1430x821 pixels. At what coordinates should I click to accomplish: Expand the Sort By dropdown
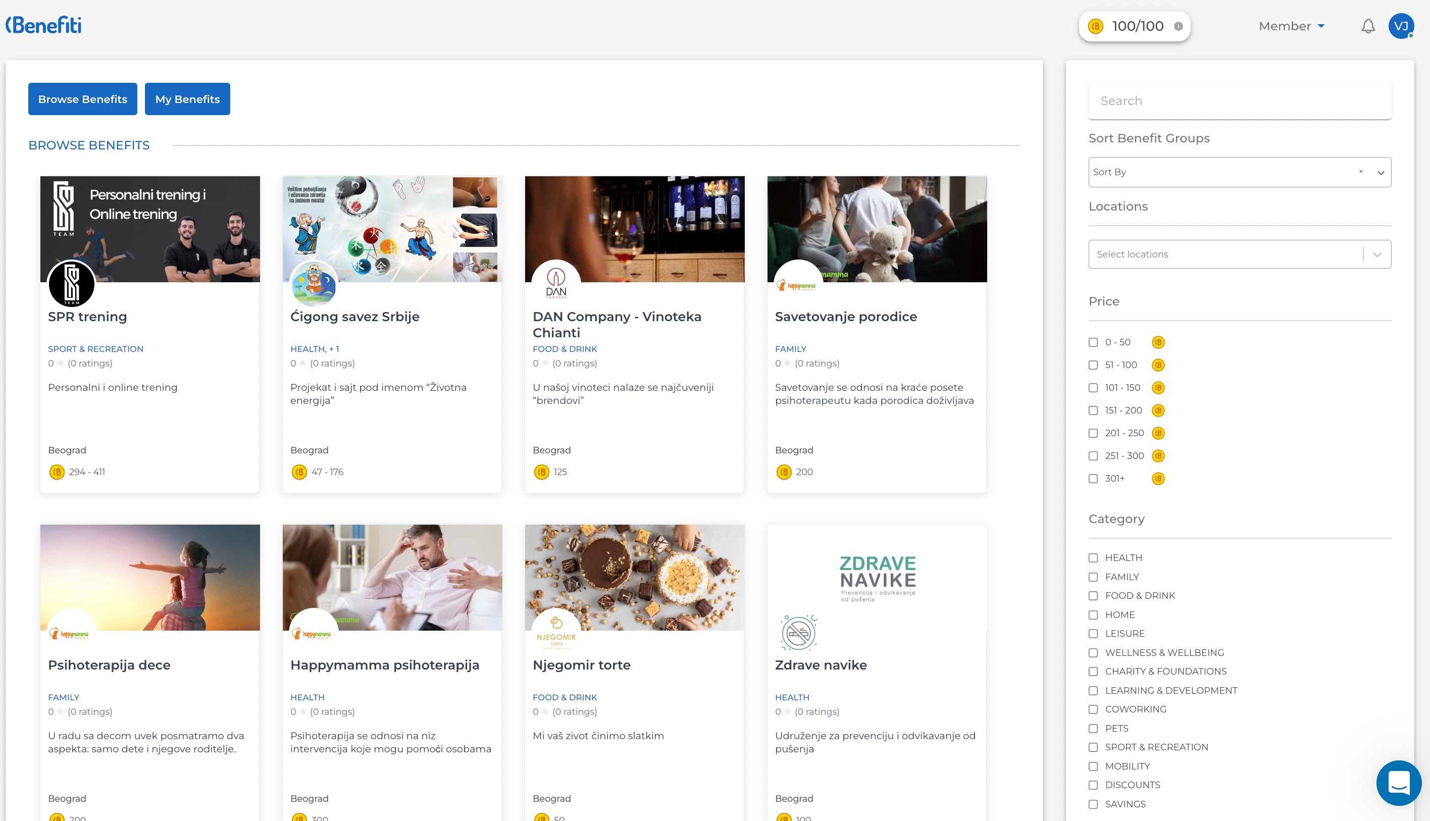pyautogui.click(x=1381, y=173)
